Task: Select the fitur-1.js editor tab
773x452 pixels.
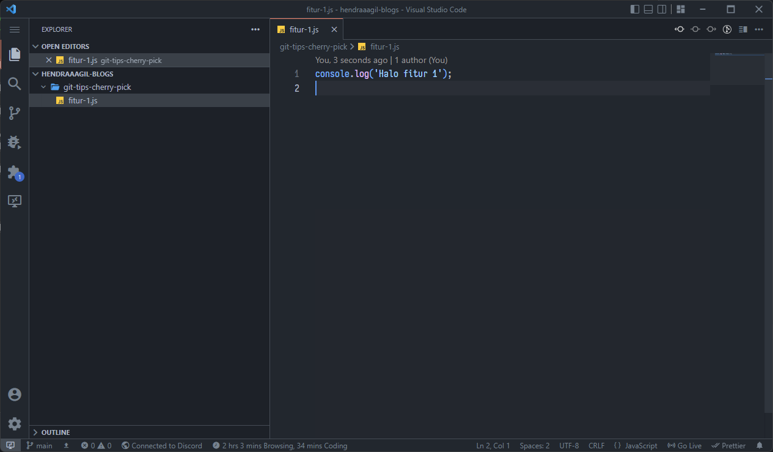Action: (304, 29)
